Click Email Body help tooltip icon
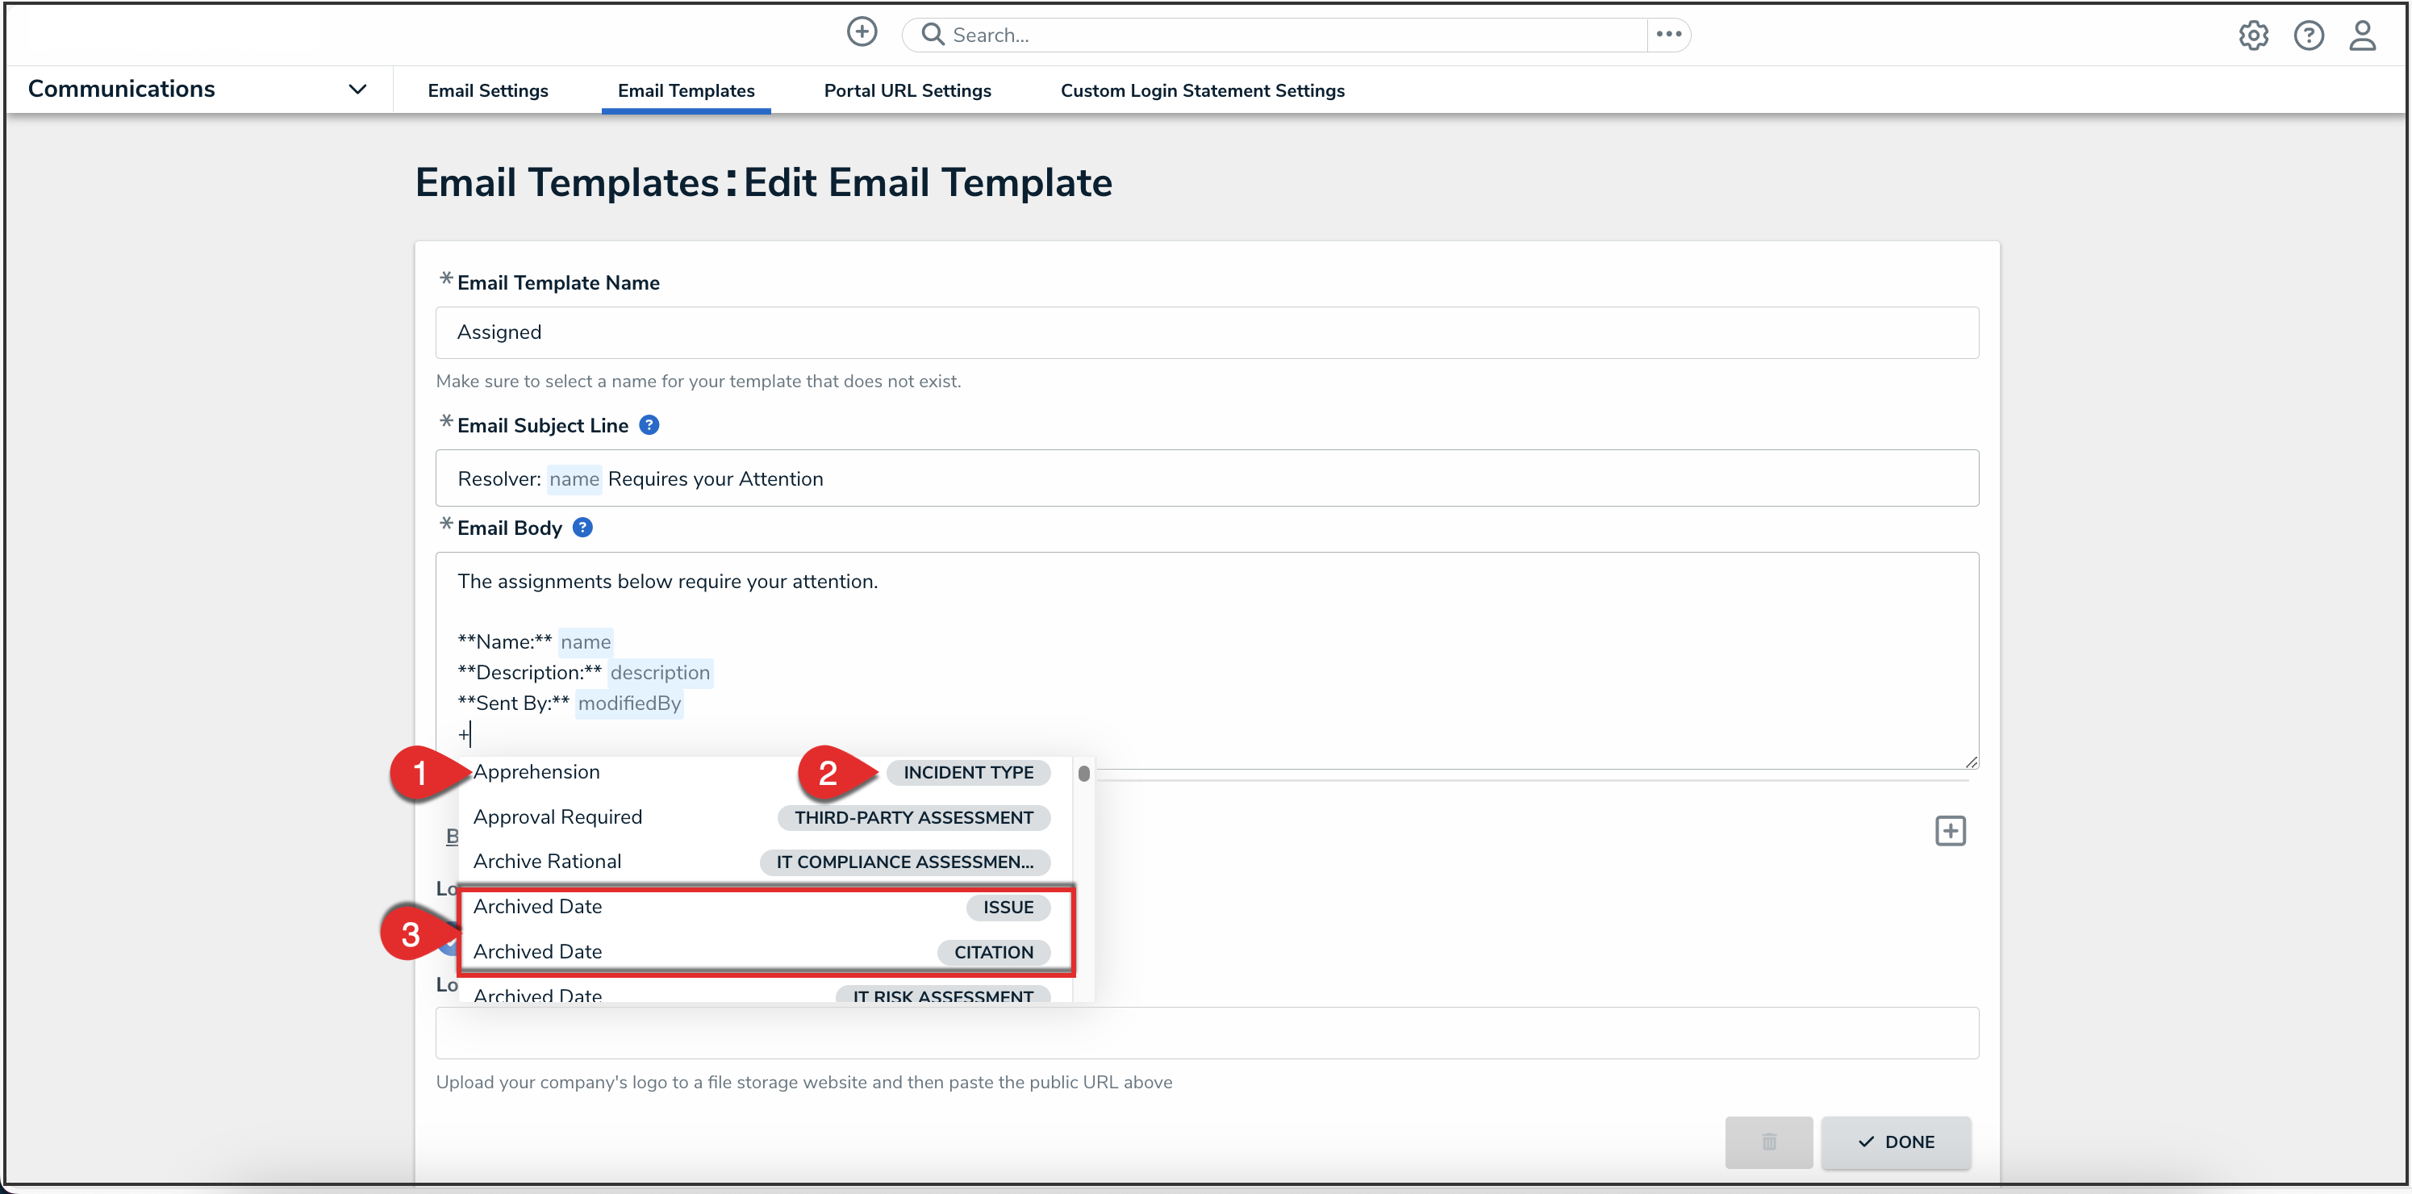 (x=582, y=528)
